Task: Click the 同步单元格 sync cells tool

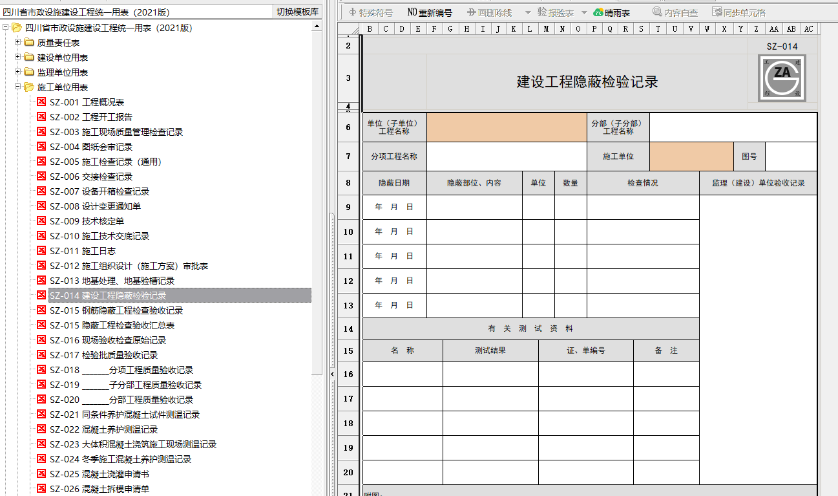Action: point(738,12)
